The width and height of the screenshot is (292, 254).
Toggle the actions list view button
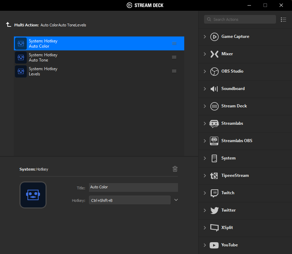(283, 19)
